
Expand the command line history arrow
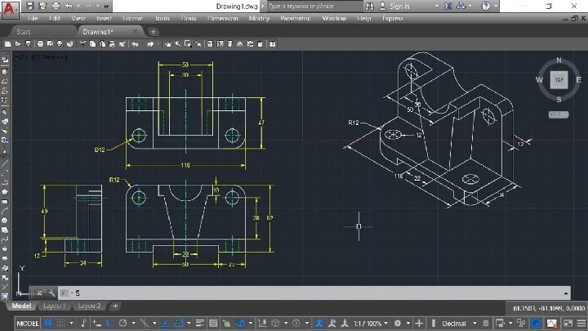point(565,292)
